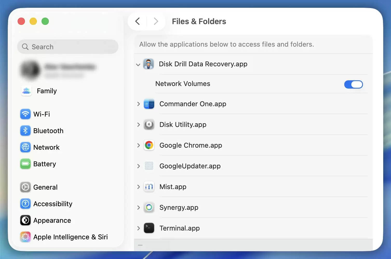Expand the GoogleUpdater.app entry
This screenshot has height=259, width=391.
point(138,166)
